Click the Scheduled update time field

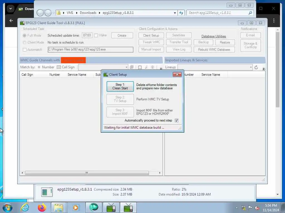point(87,35)
